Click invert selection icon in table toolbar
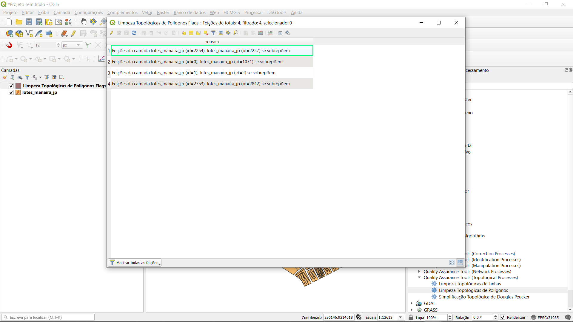The width and height of the screenshot is (573, 322). (x=198, y=33)
